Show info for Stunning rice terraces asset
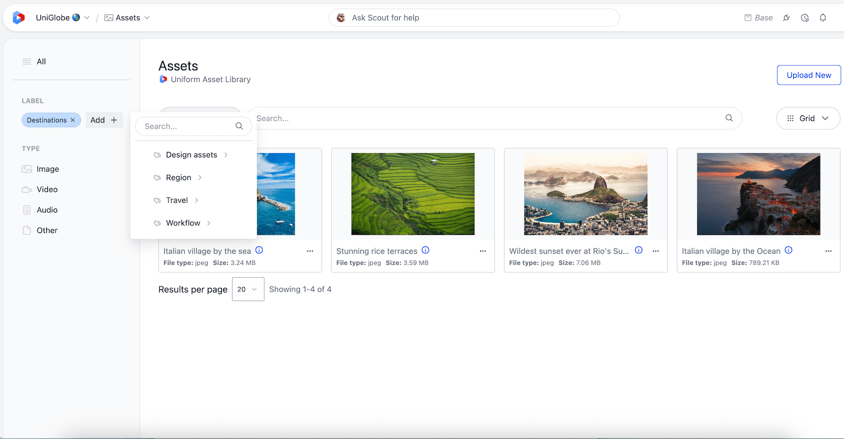The height and width of the screenshot is (439, 844). coord(425,250)
